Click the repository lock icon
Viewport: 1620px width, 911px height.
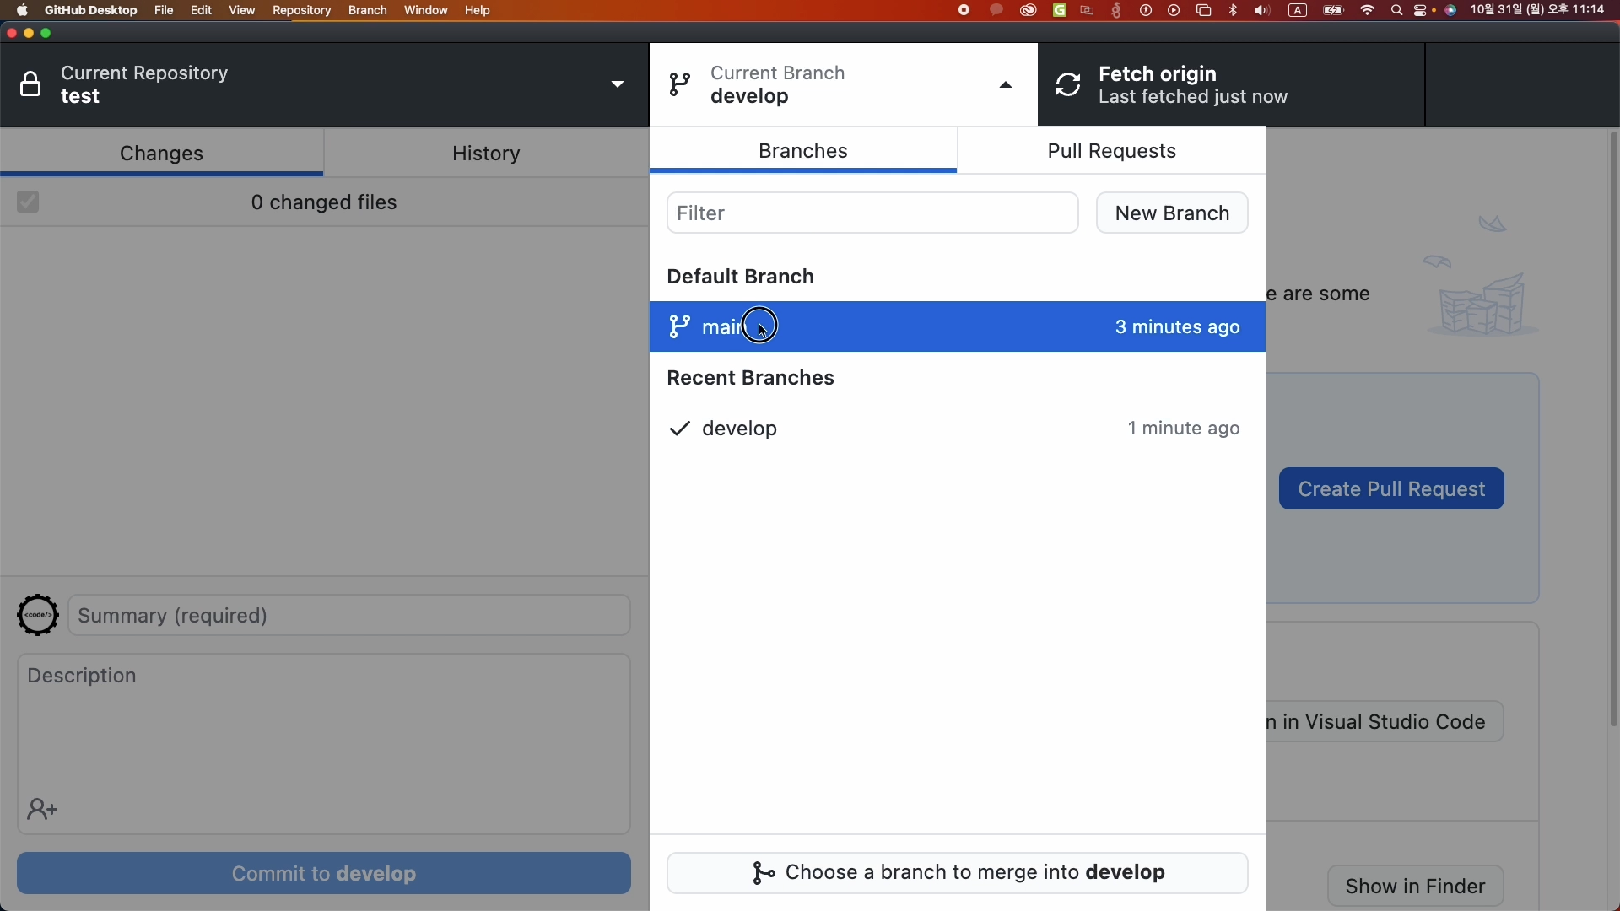pos(31,85)
